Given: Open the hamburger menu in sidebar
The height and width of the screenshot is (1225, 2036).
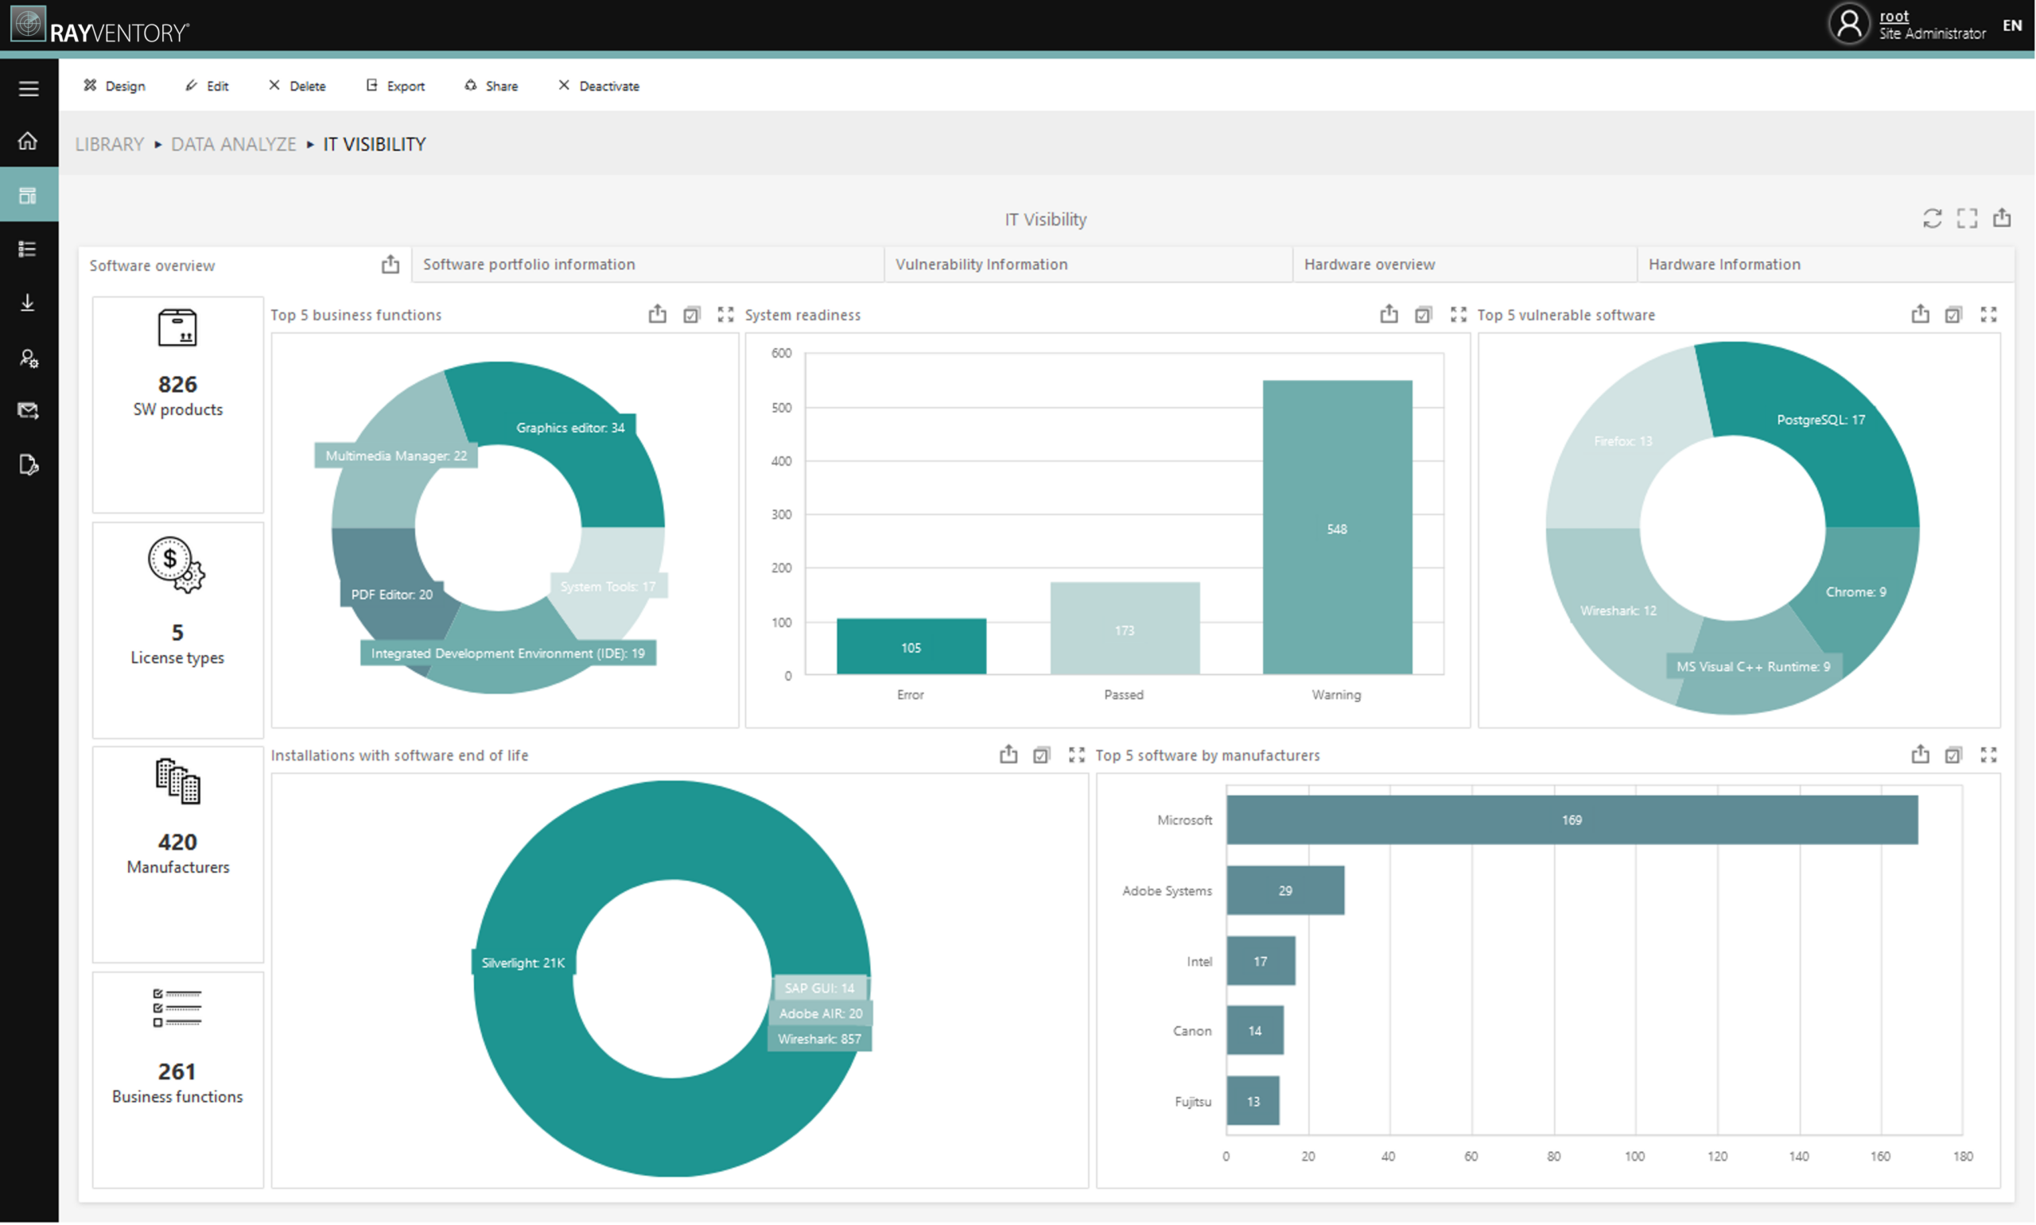Looking at the screenshot, I should (29, 88).
